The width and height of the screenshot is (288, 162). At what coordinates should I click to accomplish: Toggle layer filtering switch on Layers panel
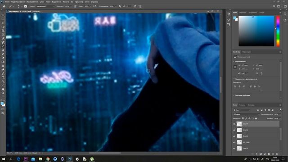(280, 110)
